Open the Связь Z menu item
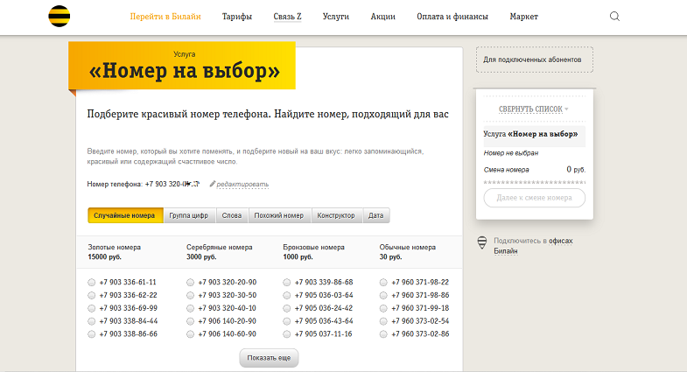The width and height of the screenshot is (687, 372). click(287, 17)
